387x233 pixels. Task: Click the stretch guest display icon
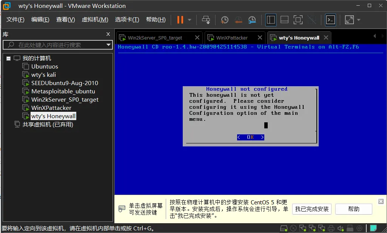(349, 20)
